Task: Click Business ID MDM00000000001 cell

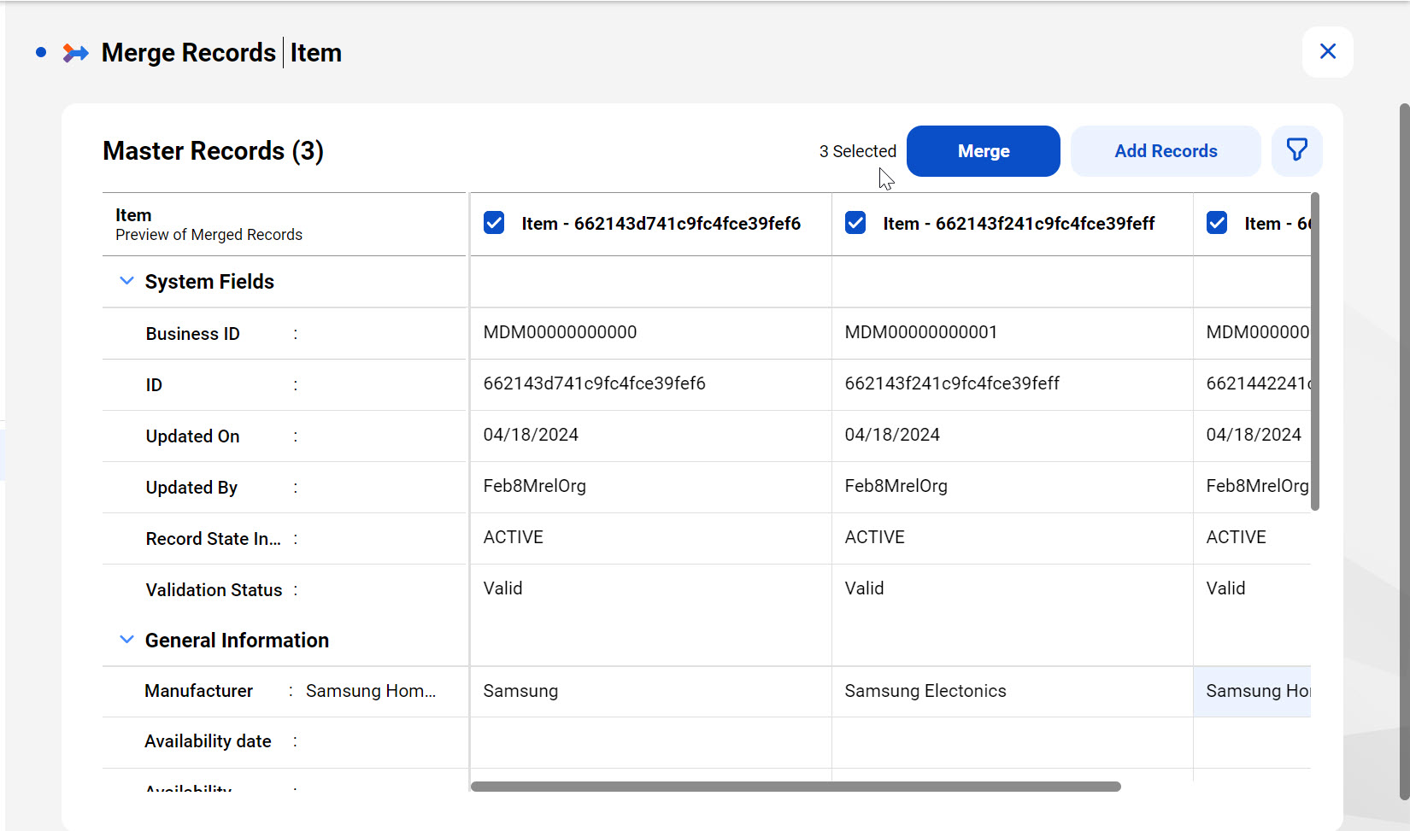Action: point(1012,333)
